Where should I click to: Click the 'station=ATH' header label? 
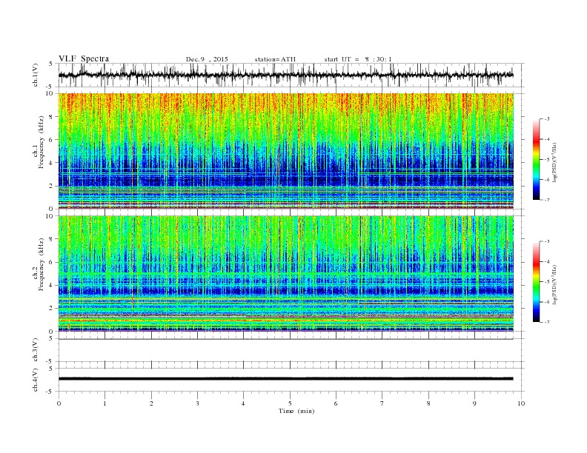[275, 59]
